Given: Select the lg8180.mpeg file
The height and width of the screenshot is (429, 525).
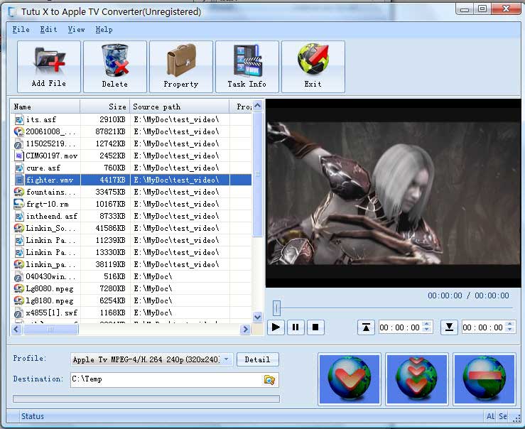Looking at the screenshot, I should coord(131,300).
